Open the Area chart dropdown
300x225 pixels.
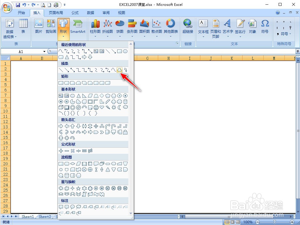[x=144, y=28]
